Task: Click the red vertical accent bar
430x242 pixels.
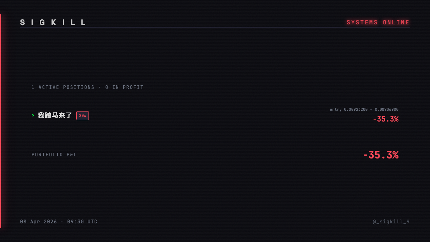Action: (0, 121)
